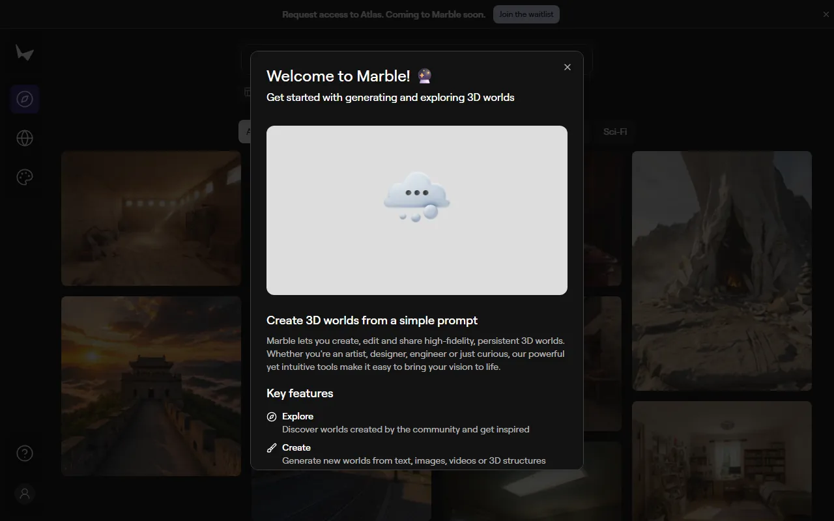Open the Explore compass icon in sidebar
The height and width of the screenshot is (521, 834).
coord(25,99)
